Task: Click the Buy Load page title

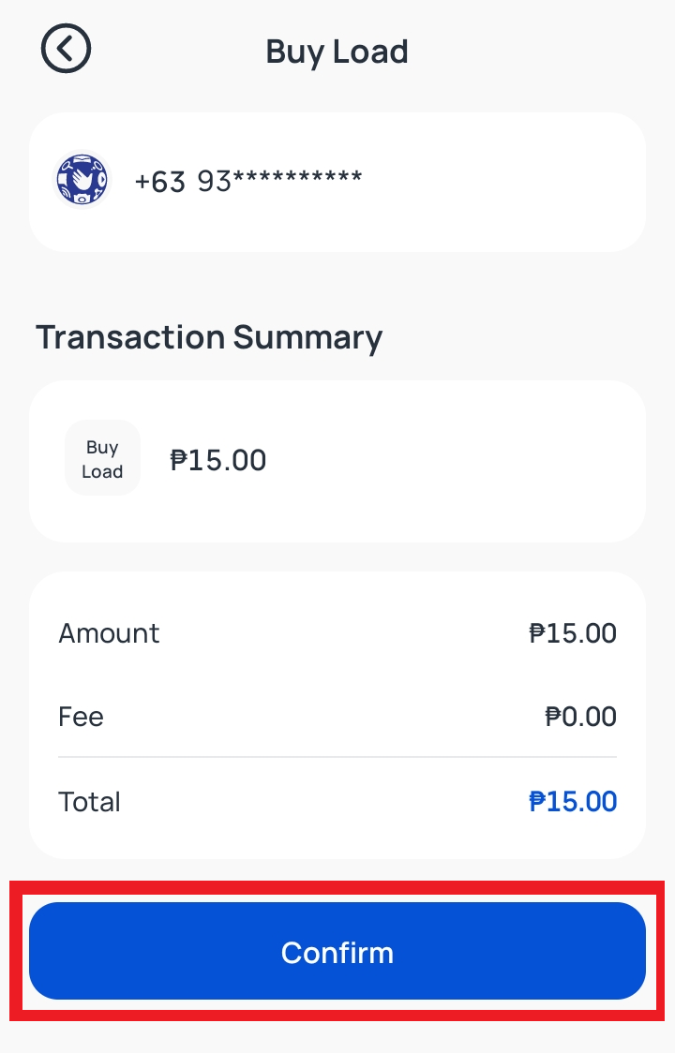Action: (x=337, y=51)
